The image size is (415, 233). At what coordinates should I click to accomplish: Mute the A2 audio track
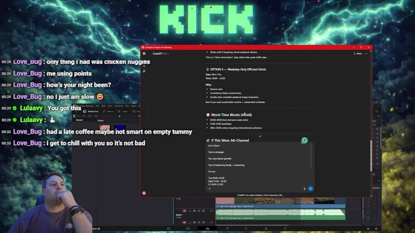point(204,222)
